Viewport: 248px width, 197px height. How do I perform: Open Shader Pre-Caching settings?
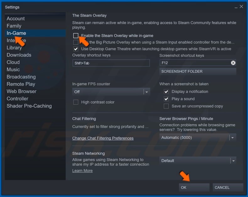pos(35,106)
